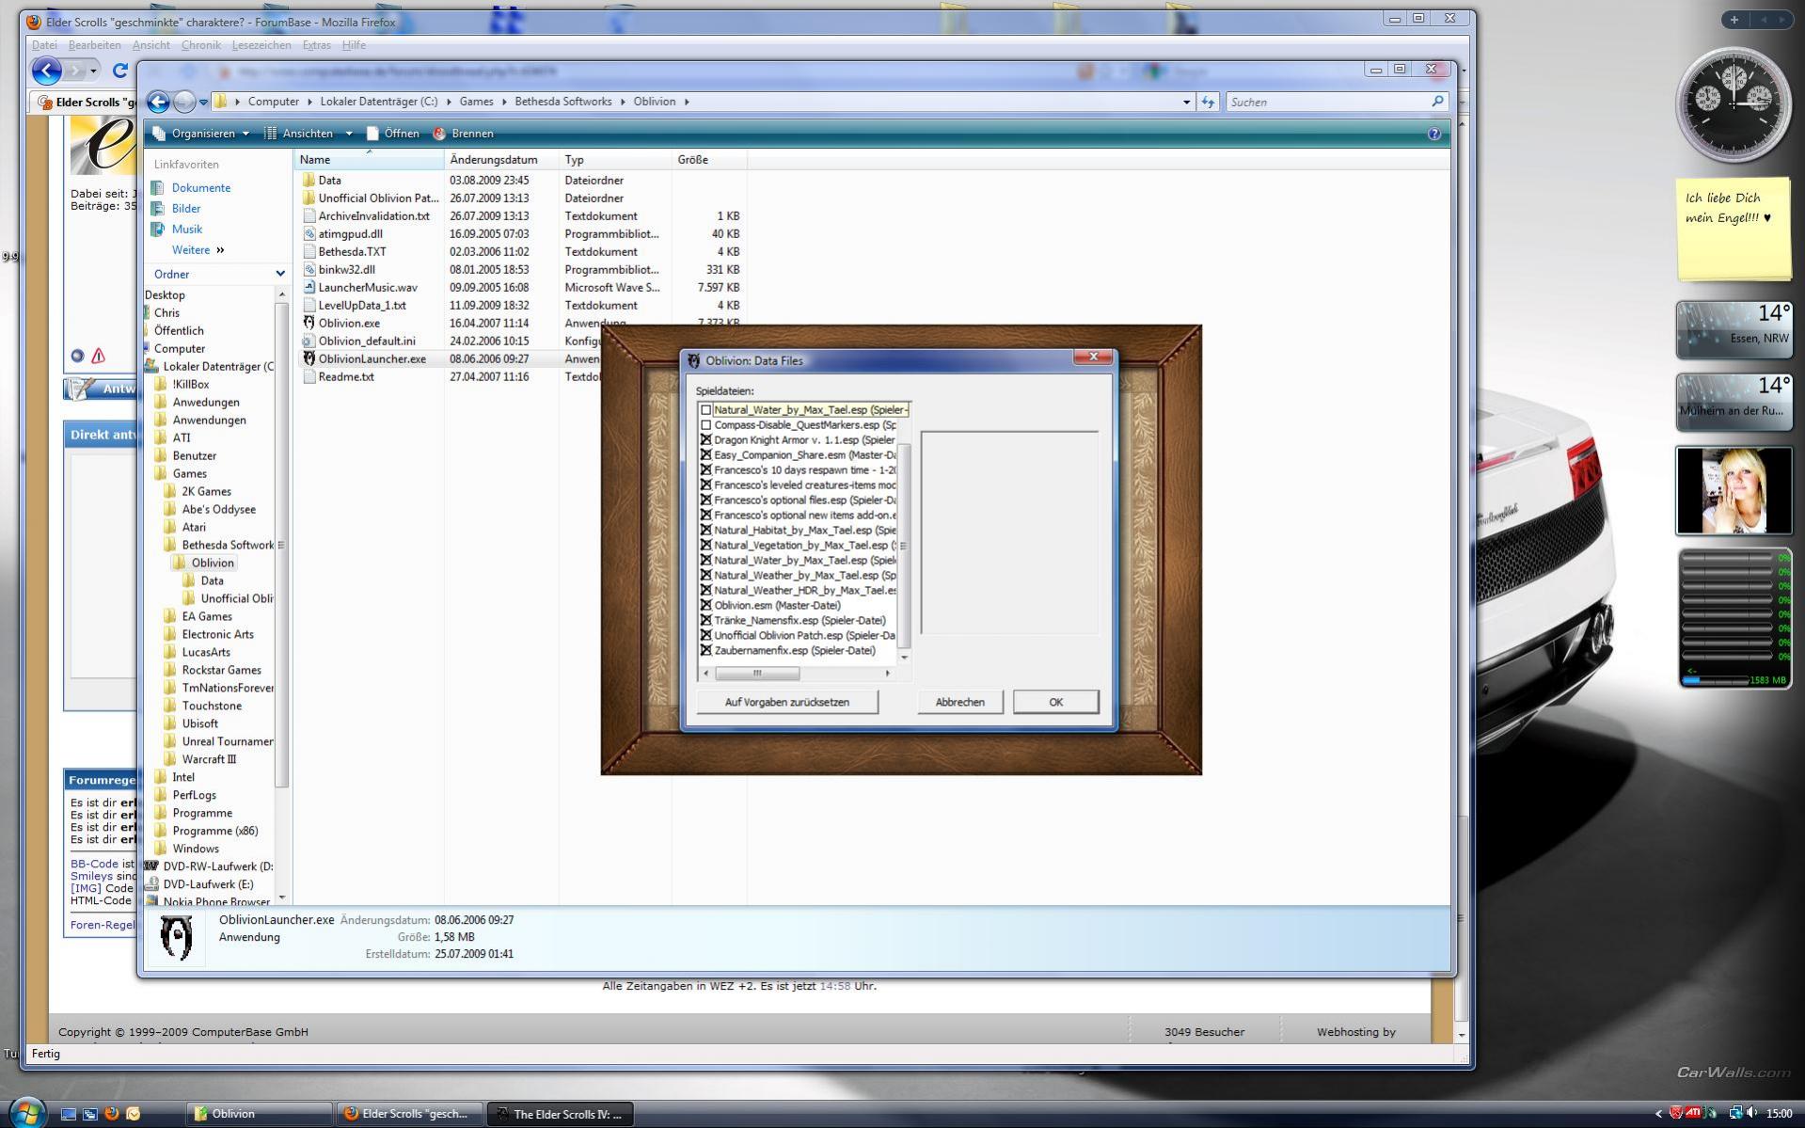Select the Oblivion_default.ini config icon
The width and height of the screenshot is (1805, 1128).
309,341
